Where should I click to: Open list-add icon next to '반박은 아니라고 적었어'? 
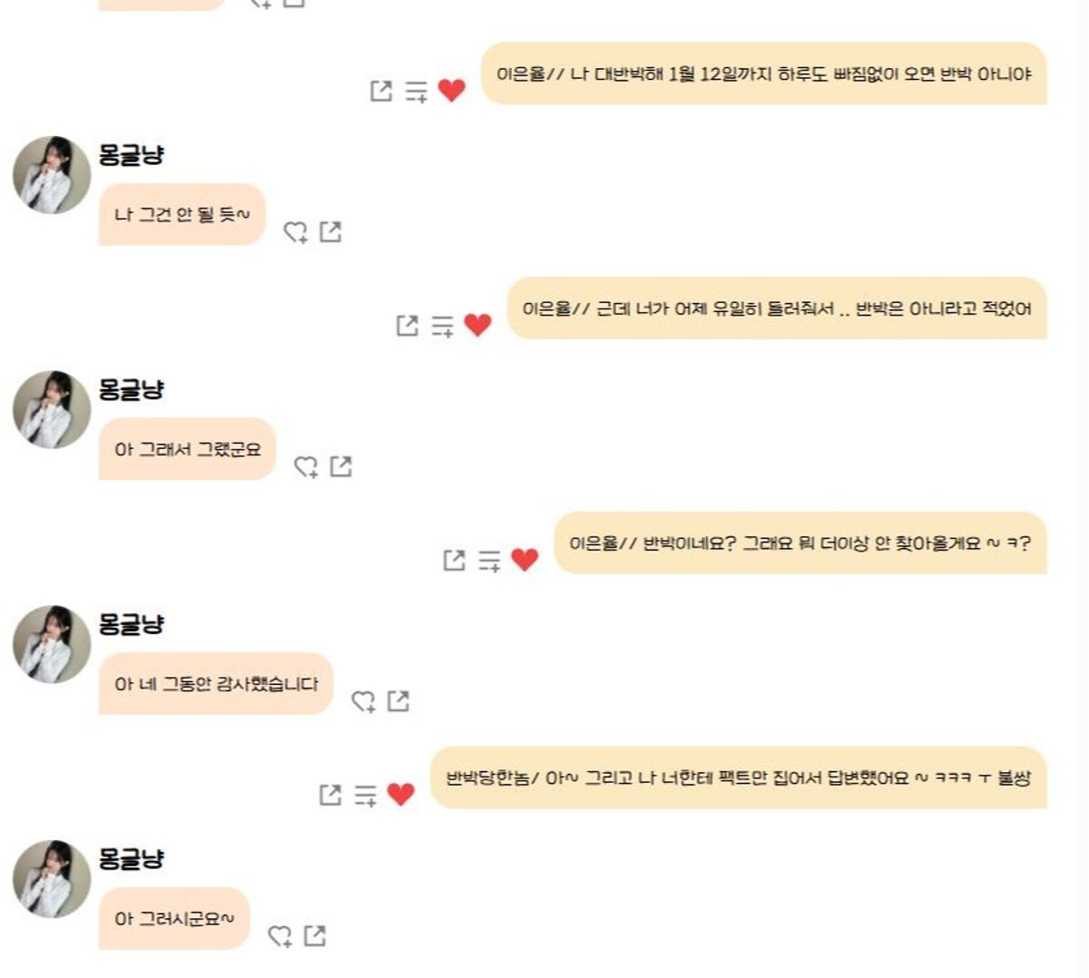(443, 326)
